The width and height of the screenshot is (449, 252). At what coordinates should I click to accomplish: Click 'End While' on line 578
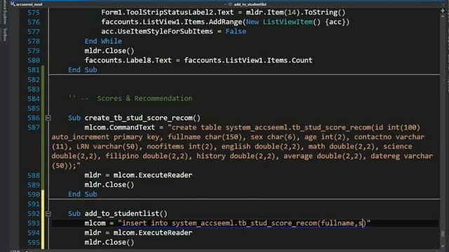[103, 41]
